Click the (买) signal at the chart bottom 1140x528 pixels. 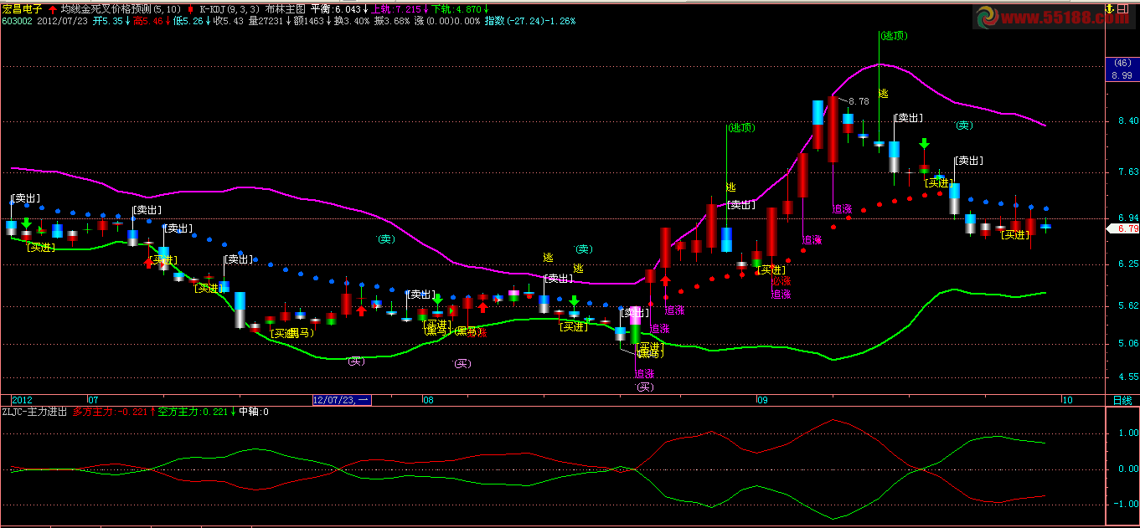643,387
